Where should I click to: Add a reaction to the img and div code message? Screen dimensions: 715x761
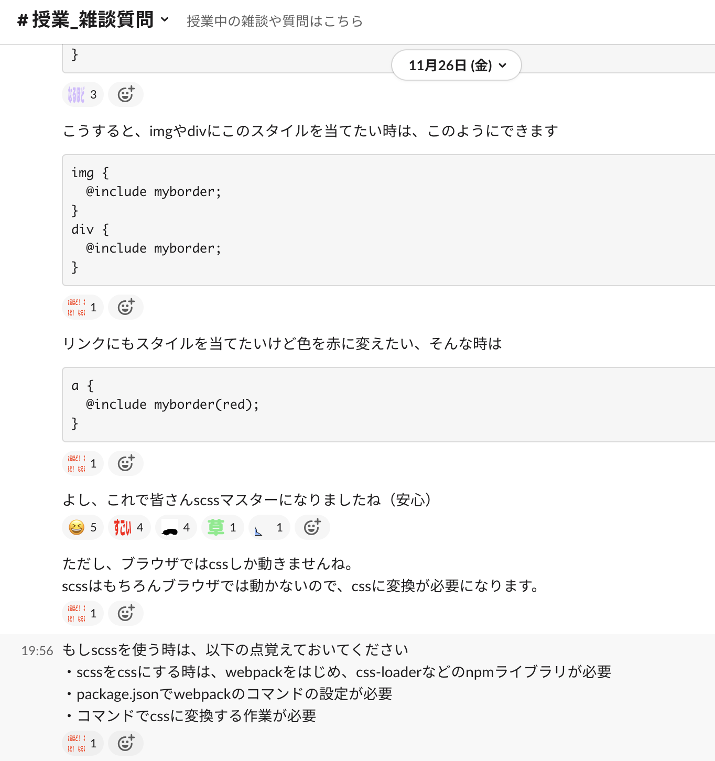126,308
